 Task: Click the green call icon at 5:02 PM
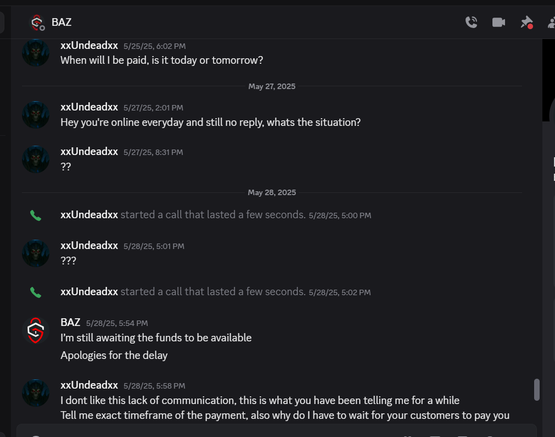(35, 292)
